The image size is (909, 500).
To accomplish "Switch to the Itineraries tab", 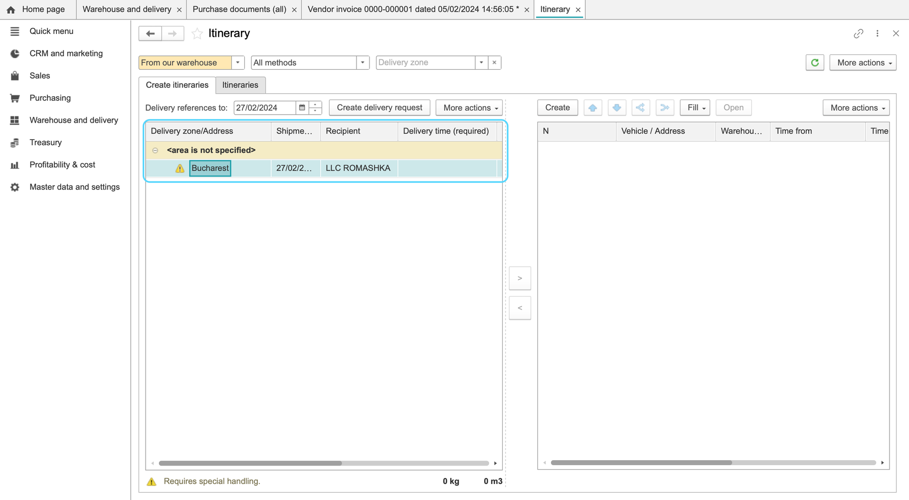I will (x=240, y=85).
